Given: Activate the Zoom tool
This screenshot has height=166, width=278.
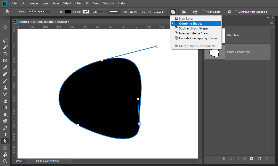Looking at the screenshot, I should pyautogui.click(x=5, y=161).
